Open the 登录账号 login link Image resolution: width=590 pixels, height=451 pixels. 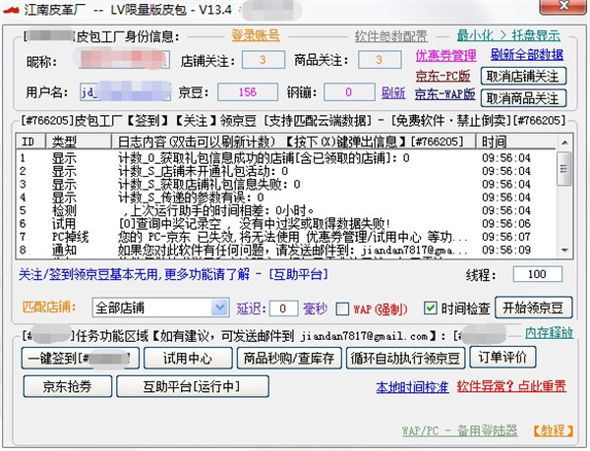click(256, 36)
